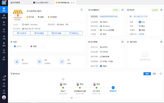The height and width of the screenshot is (103, 164).
Task: Click the Chrome浏览器 entry
Action: pyautogui.click(x=107, y=30)
